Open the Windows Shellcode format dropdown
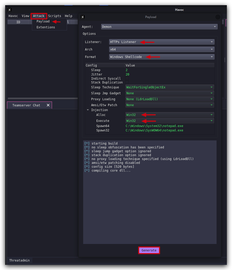This screenshot has height=270, width=232. (162, 57)
